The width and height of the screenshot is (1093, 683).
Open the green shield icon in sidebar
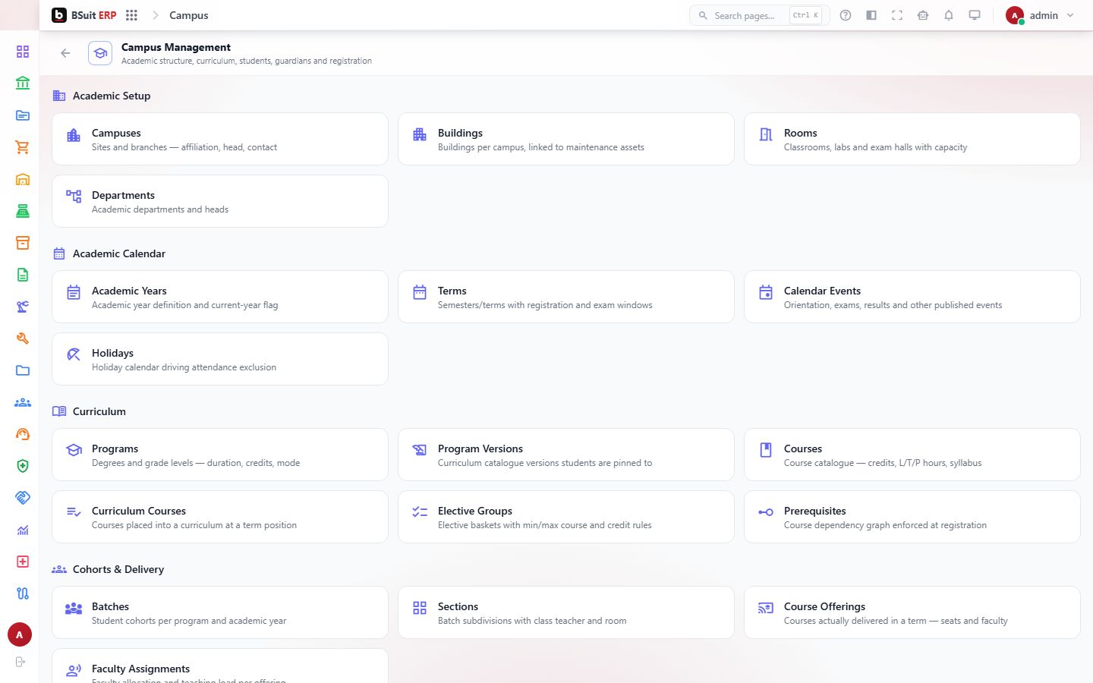pyautogui.click(x=23, y=466)
